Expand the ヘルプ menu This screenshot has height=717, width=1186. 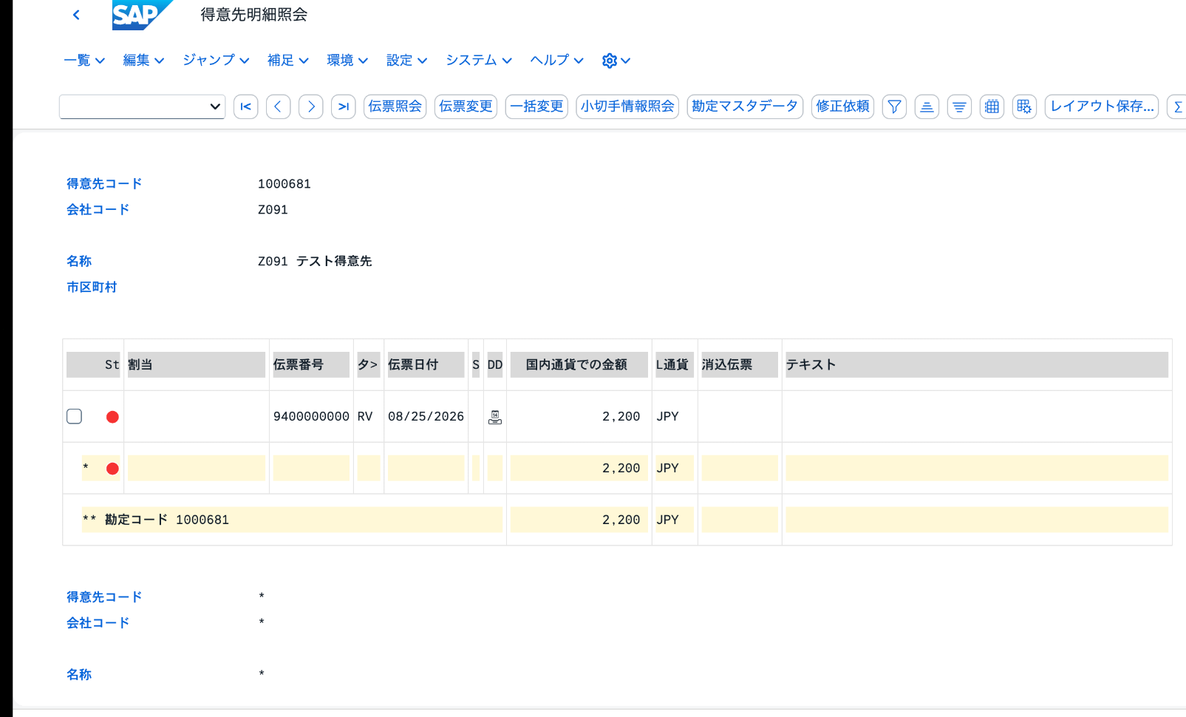pos(557,61)
